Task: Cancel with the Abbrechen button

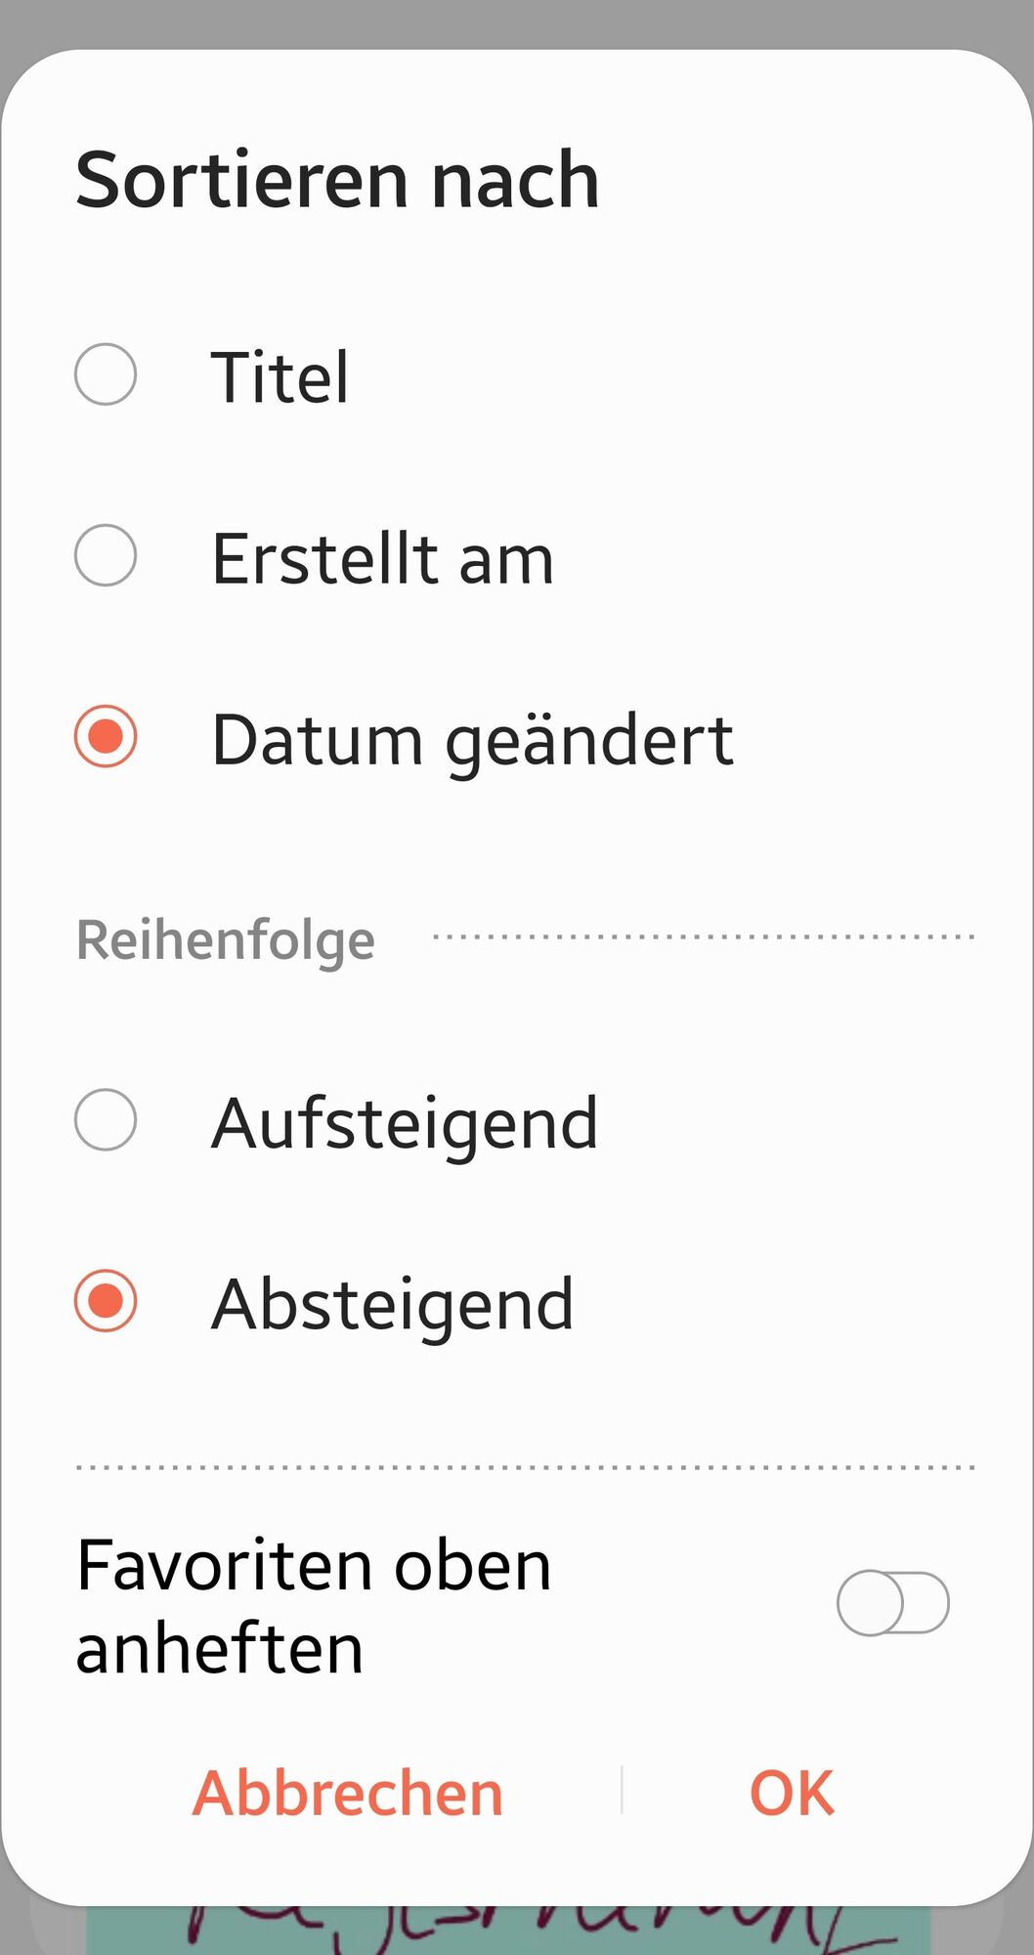Action: [x=348, y=1794]
